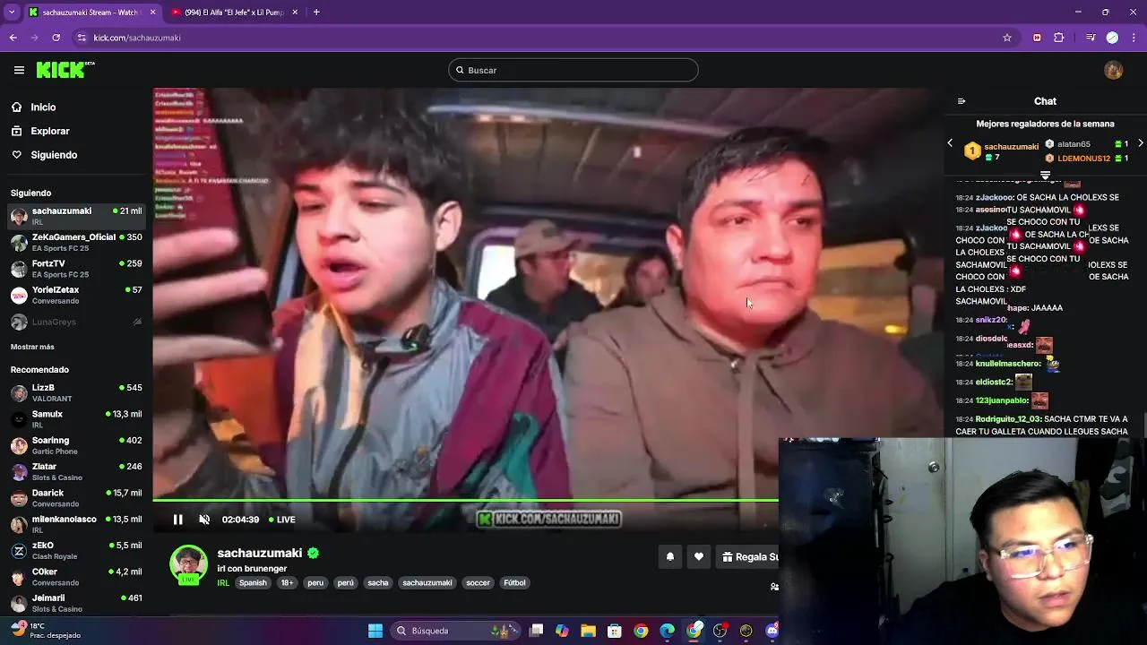Unmute the stream volume
The image size is (1147, 645).
click(204, 520)
